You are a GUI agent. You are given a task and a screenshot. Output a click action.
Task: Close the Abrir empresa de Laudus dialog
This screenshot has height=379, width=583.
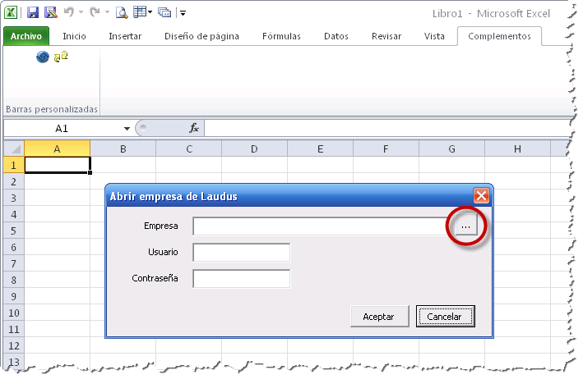tap(481, 195)
